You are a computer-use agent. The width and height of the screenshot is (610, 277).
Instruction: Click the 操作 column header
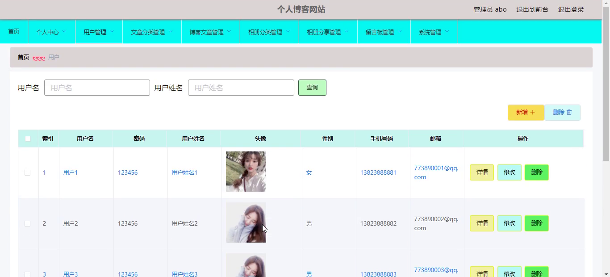point(523,138)
